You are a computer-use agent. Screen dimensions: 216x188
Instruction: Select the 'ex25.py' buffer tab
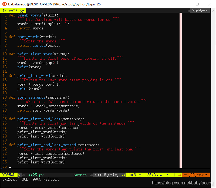point(13,11)
